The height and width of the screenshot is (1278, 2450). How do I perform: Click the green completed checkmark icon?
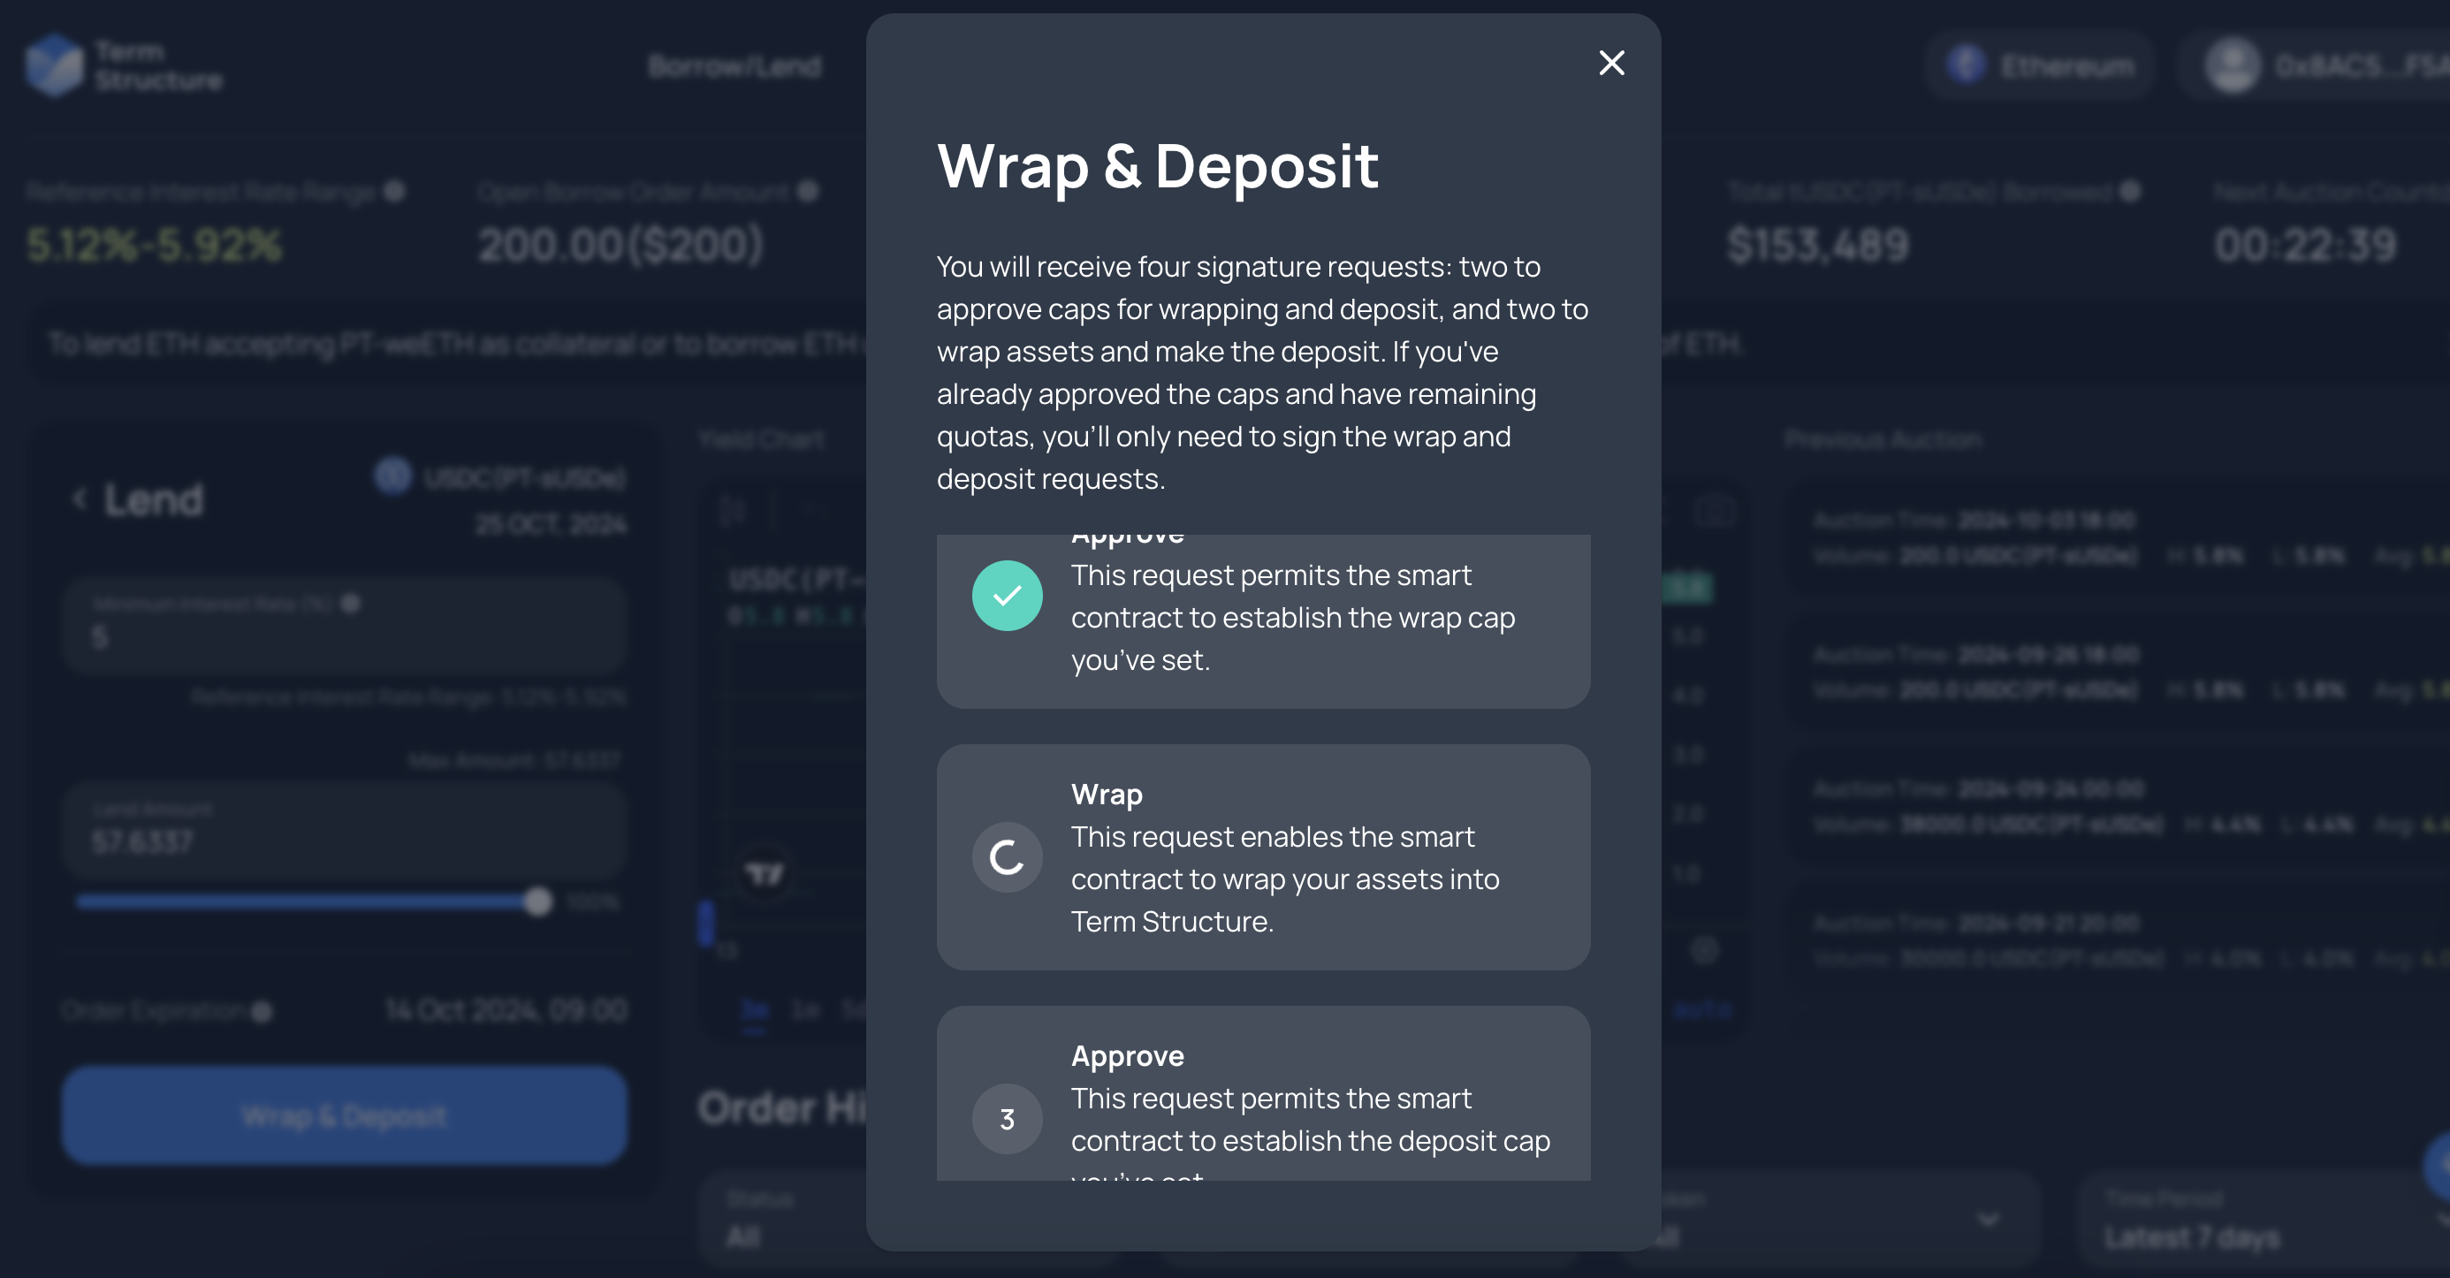[1006, 596]
